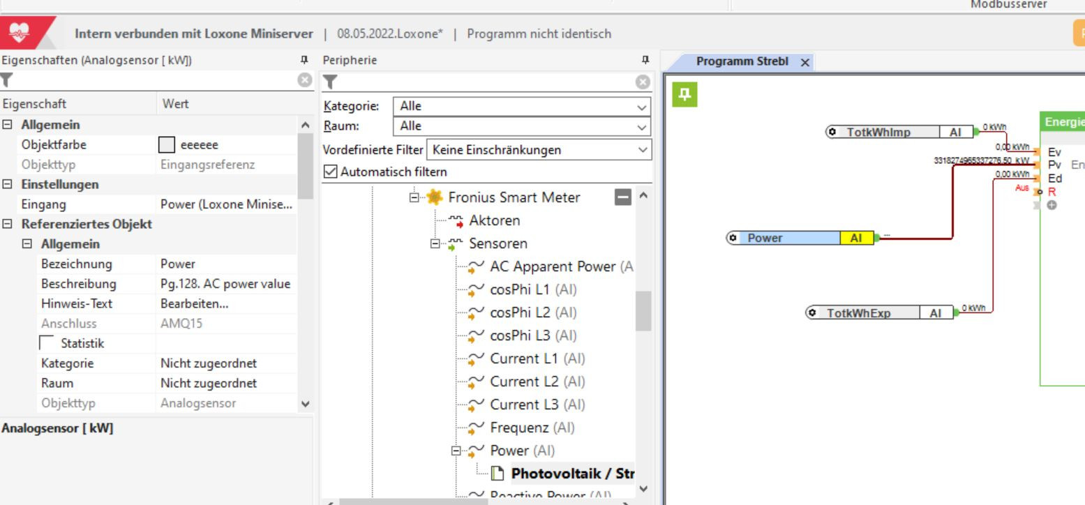This screenshot has width=1085, height=505.
Task: Select the Aktoren tree item
Action: pos(494,220)
